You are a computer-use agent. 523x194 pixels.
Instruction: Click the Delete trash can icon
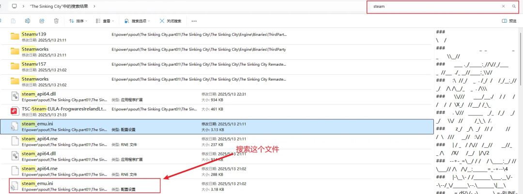click(57, 21)
